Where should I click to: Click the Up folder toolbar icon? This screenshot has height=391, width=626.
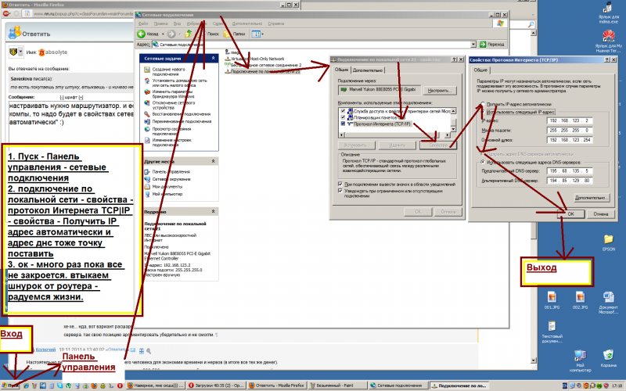click(x=189, y=34)
